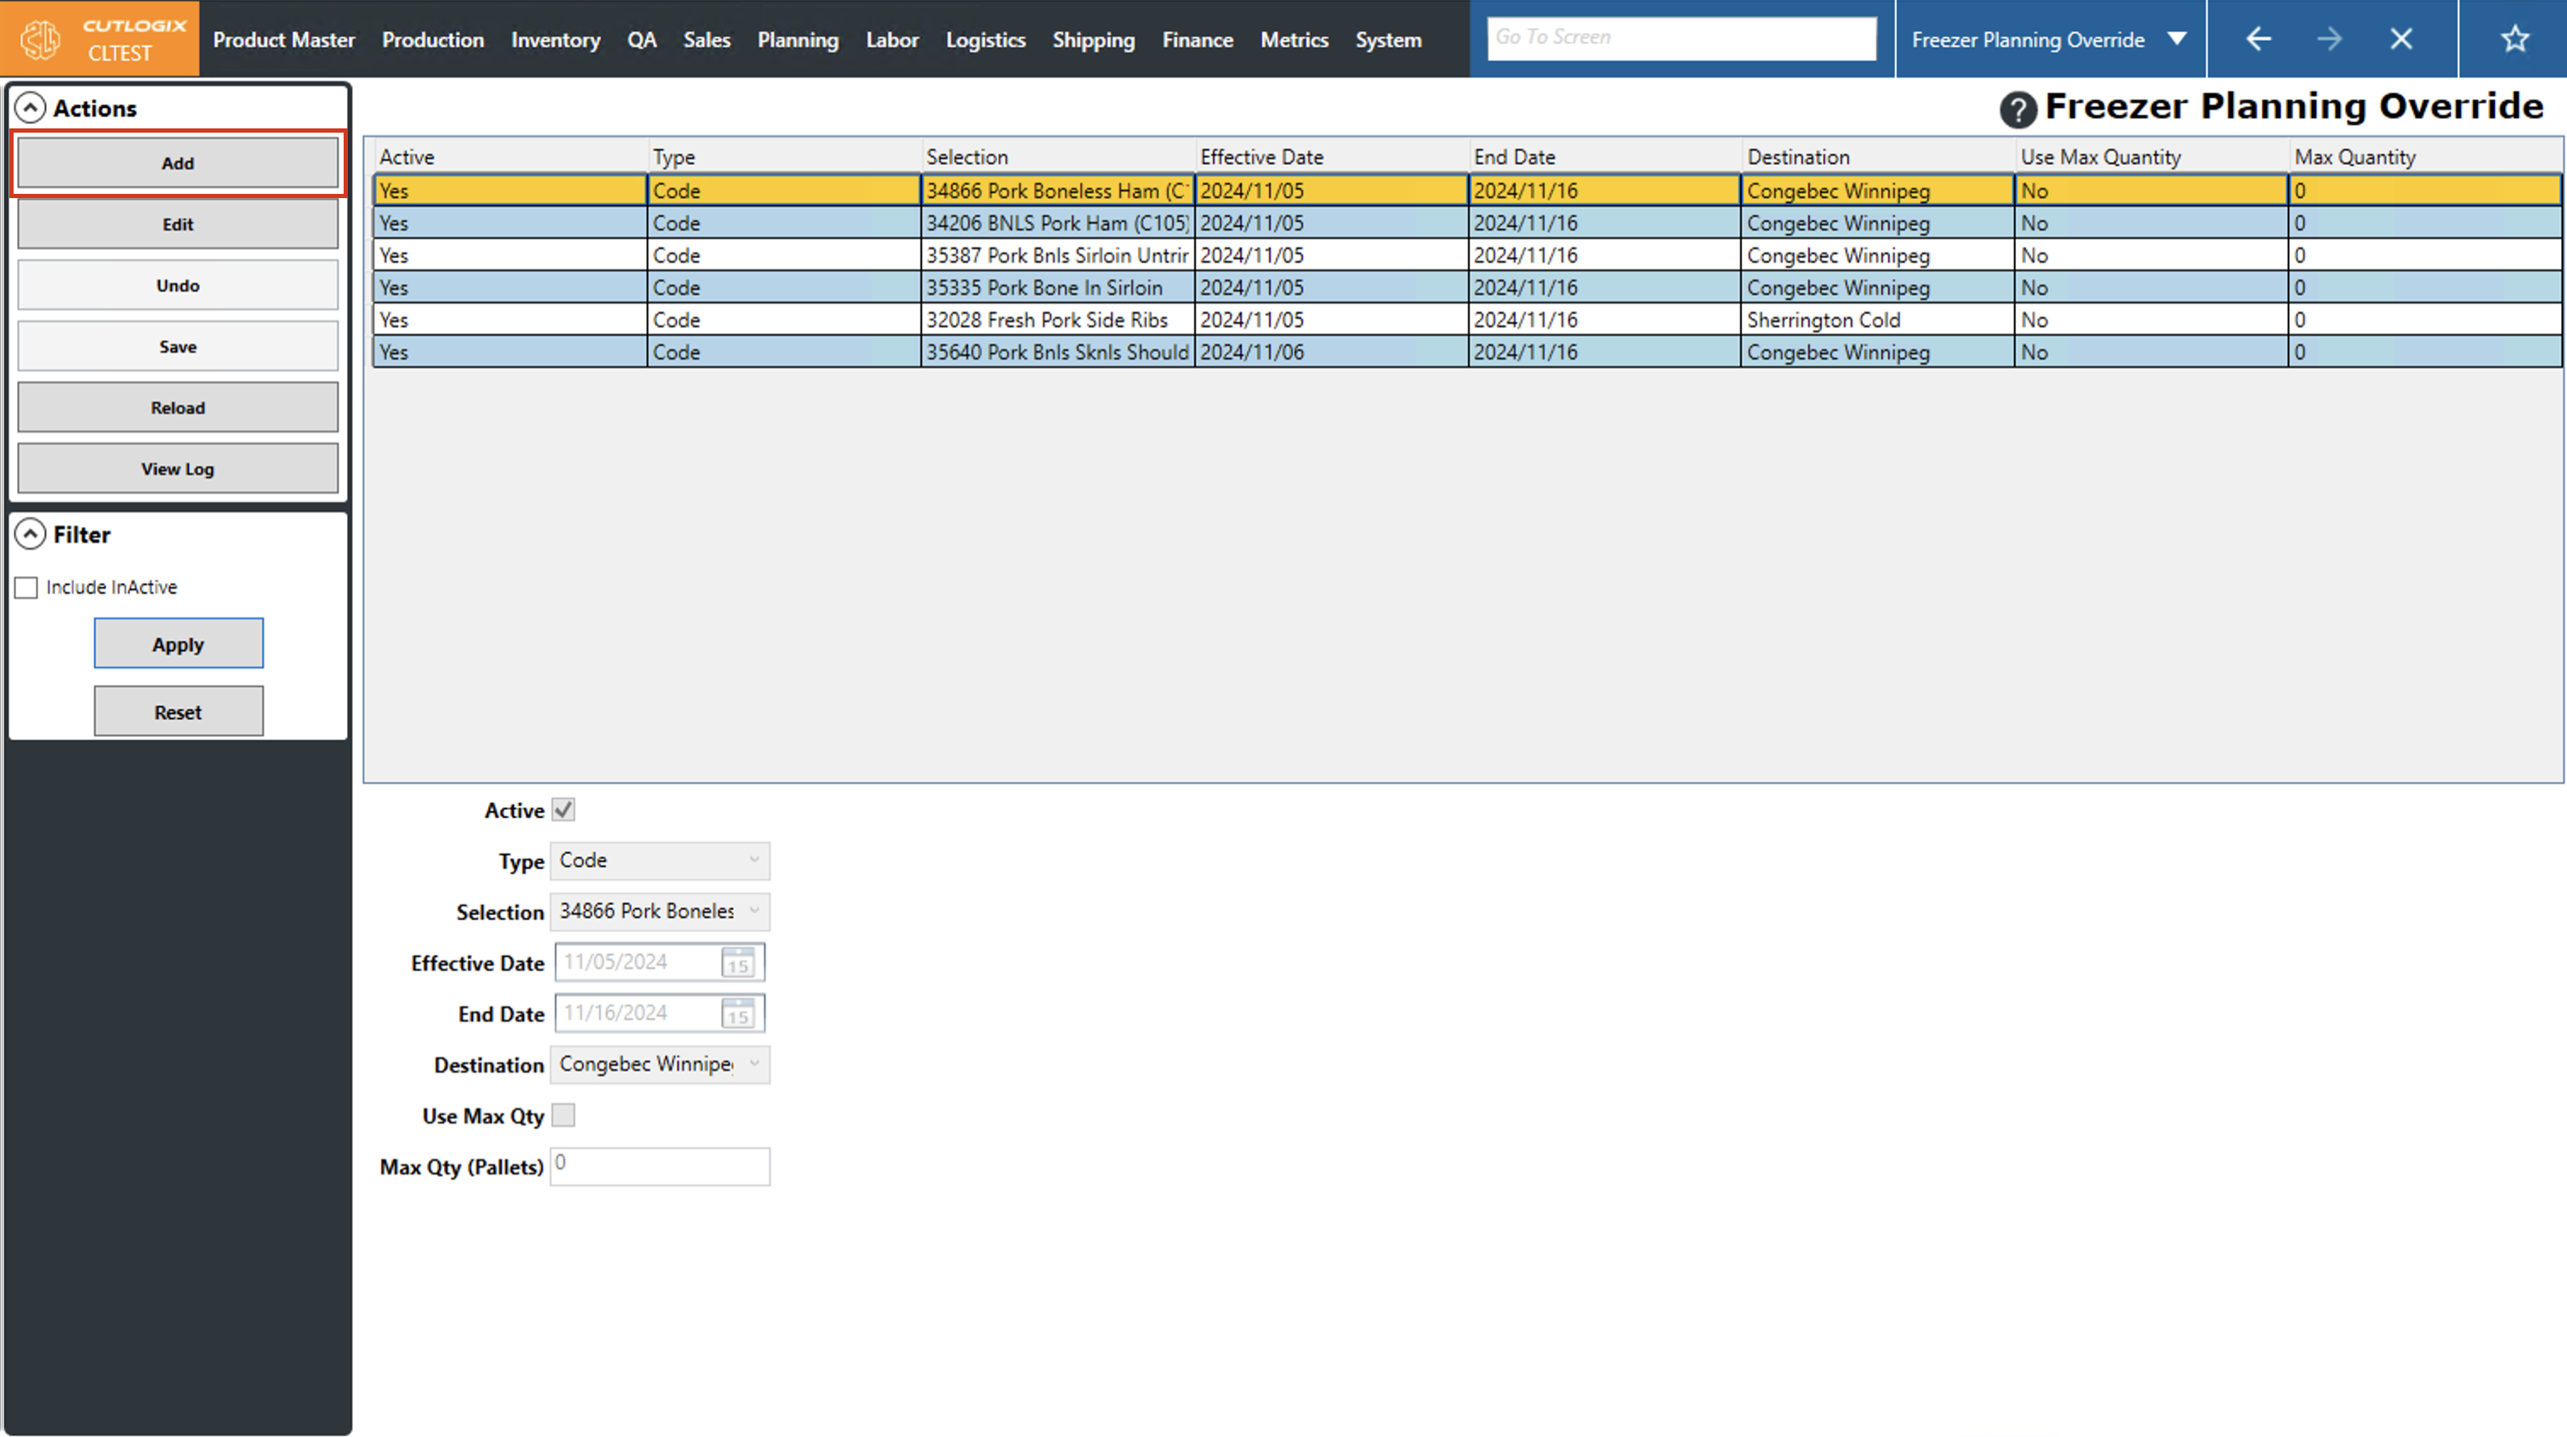Screen dimensions: 2567x1437
Task: Open the Freezer Planning Override screen dropdown
Action: (2177, 39)
